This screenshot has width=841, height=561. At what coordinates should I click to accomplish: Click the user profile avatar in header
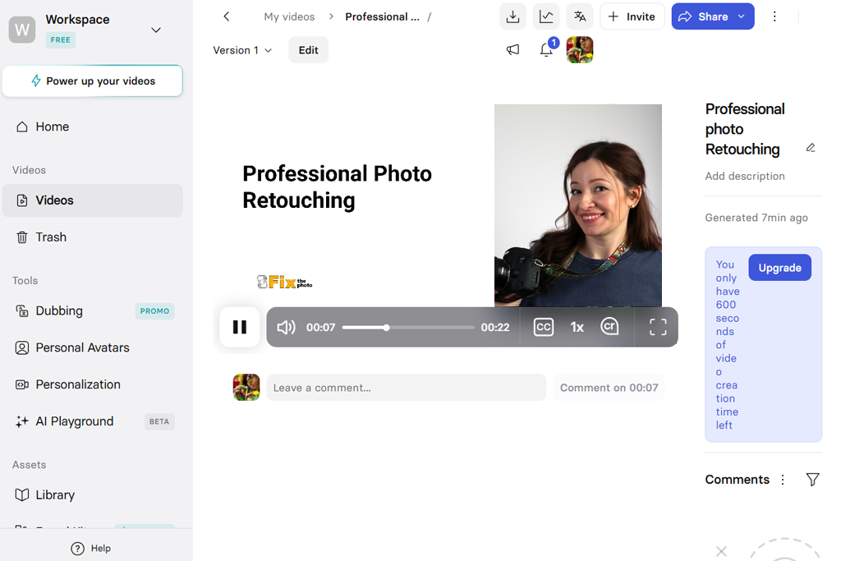click(580, 50)
